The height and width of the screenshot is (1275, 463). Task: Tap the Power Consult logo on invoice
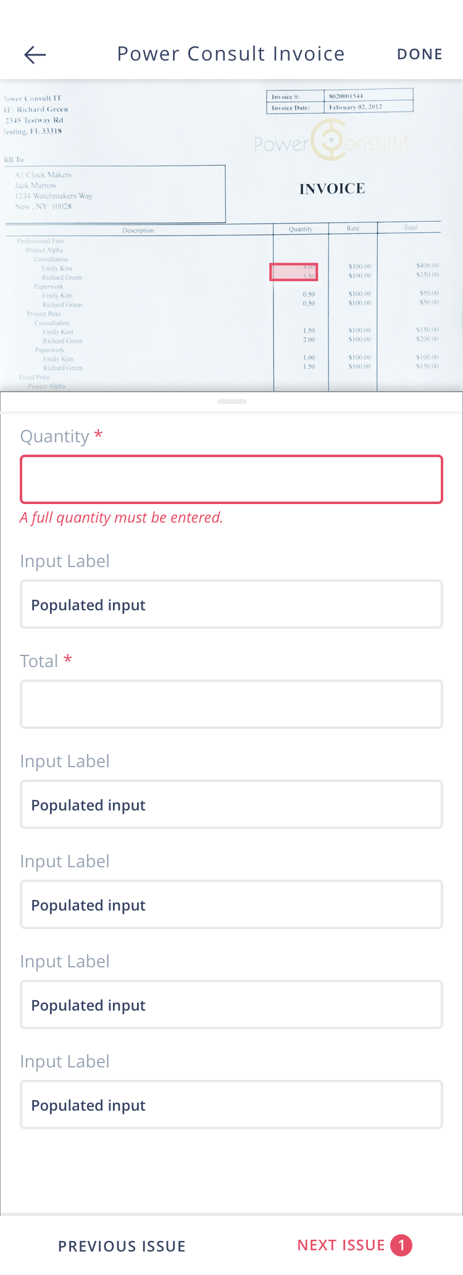click(x=332, y=142)
